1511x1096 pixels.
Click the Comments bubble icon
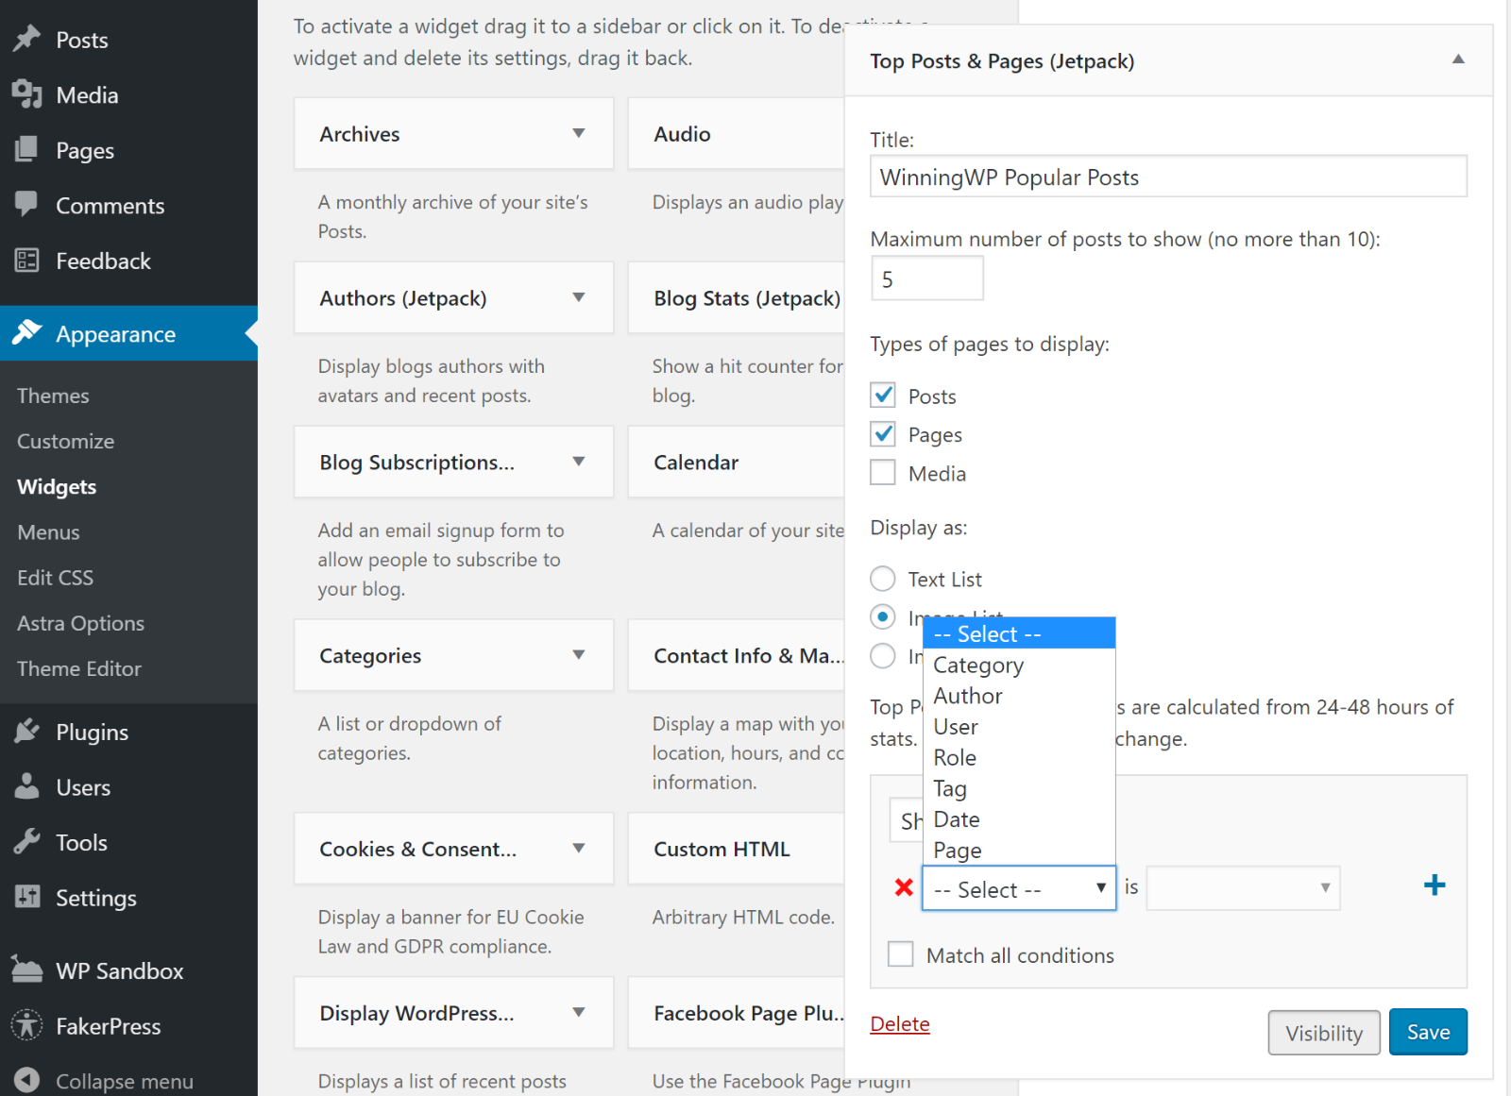[x=27, y=204]
